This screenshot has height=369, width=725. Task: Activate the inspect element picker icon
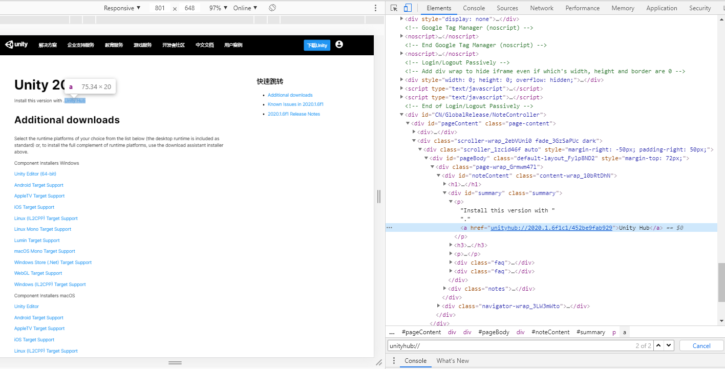pos(394,8)
